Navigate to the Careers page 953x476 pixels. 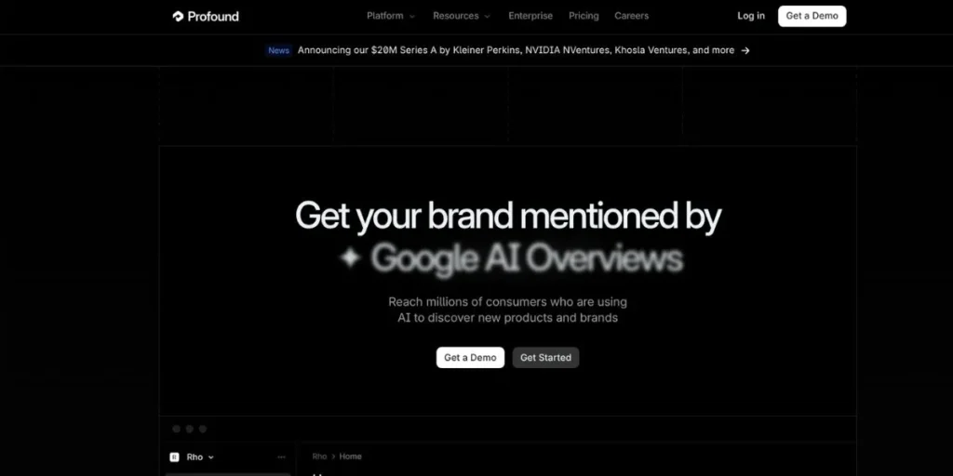631,16
